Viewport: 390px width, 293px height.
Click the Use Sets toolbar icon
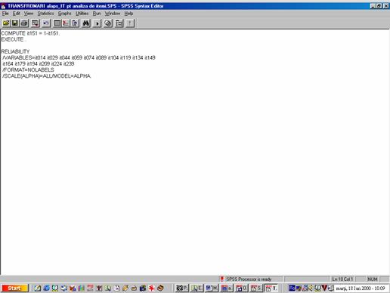119,23
